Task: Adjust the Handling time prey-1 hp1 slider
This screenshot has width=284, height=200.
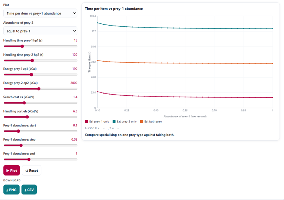Action: [22, 46]
